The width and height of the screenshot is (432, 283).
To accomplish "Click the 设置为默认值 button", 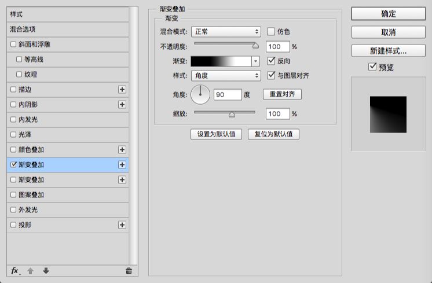I will click(x=216, y=134).
